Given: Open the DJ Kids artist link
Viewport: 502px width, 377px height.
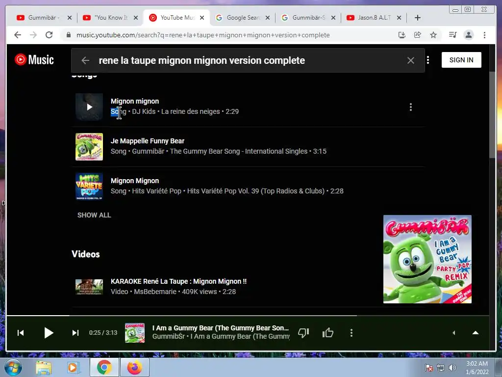Looking at the screenshot, I should click(144, 111).
